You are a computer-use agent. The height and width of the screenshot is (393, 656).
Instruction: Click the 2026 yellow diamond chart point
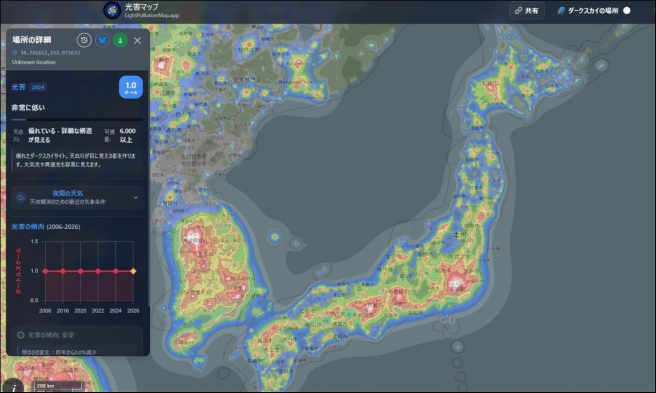click(x=133, y=271)
